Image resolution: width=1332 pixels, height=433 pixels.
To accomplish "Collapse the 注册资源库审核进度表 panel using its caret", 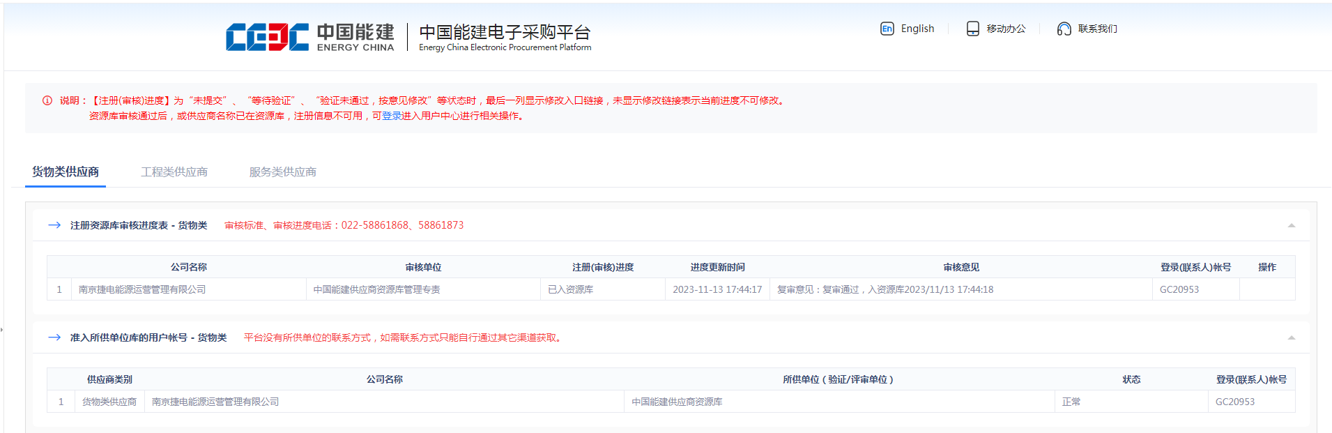I will coord(1291,225).
